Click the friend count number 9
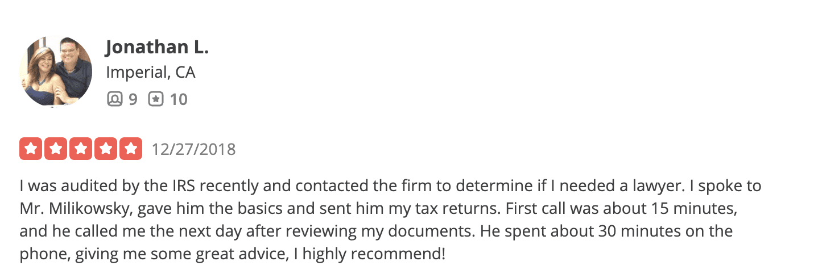This screenshot has width=818, height=278. tap(133, 100)
